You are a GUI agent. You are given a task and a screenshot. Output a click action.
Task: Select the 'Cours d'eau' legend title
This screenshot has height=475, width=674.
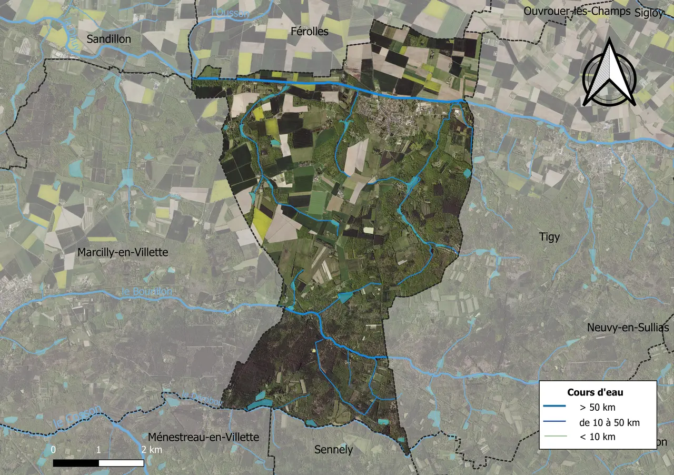(x=596, y=392)
